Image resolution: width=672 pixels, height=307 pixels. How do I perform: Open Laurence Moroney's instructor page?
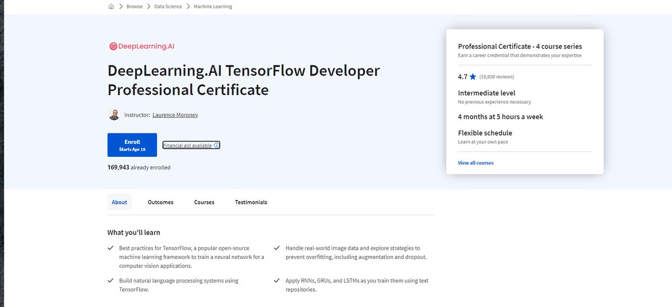point(175,115)
